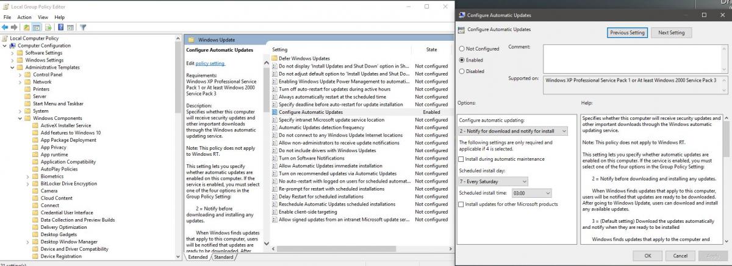Click the Local Group Policy Editor title icon
Image resolution: width=732 pixels, height=266 pixels.
(x=5, y=7)
